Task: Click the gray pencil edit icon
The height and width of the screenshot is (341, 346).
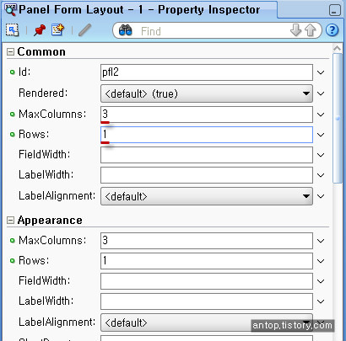Action: coord(84,30)
